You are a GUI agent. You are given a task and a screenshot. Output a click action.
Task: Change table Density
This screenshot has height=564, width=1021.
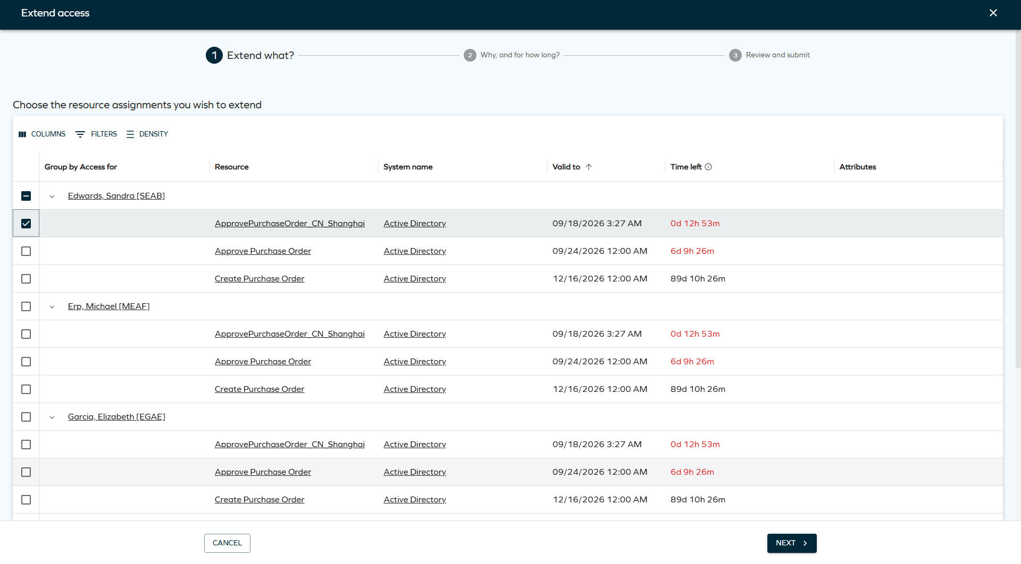pos(147,134)
